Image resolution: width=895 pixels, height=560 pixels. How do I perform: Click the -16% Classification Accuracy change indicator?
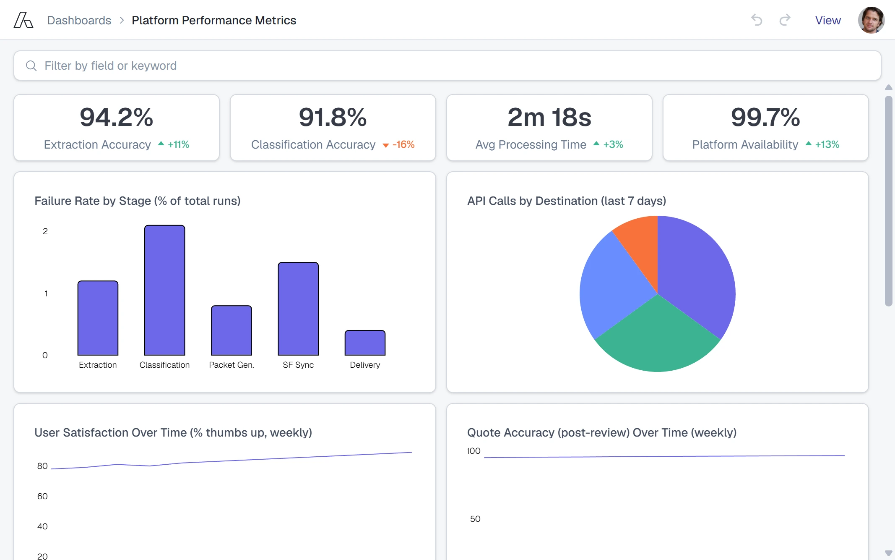(398, 144)
